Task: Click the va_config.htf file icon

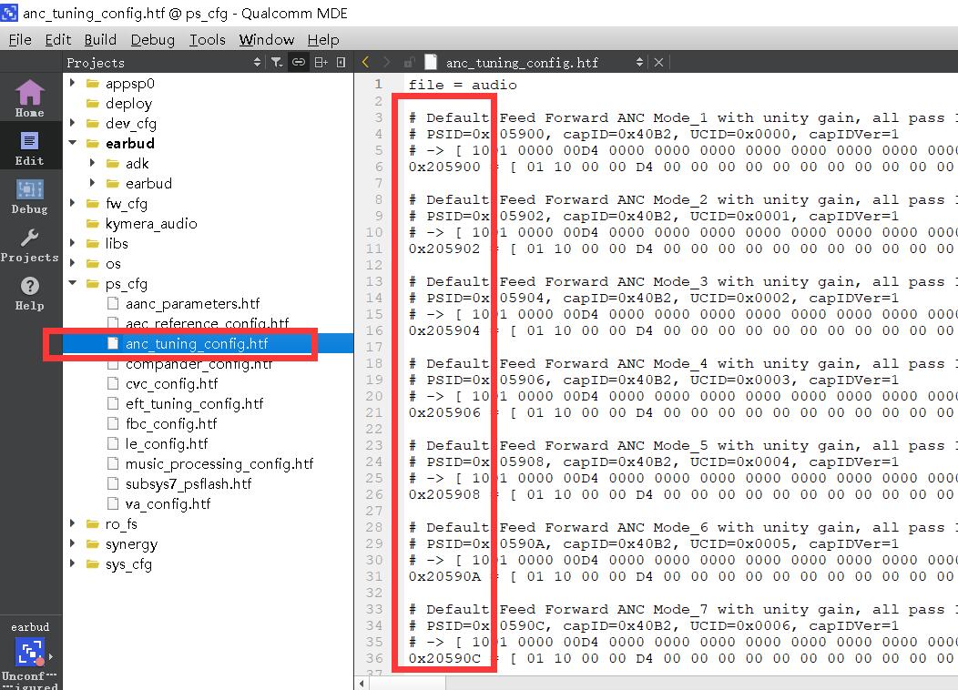Action: [x=112, y=503]
